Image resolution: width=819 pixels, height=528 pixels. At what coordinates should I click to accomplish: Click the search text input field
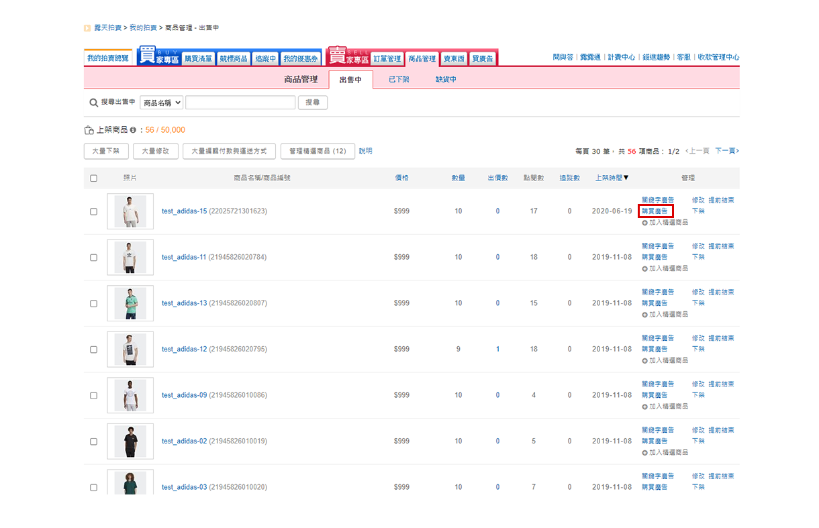pos(240,103)
